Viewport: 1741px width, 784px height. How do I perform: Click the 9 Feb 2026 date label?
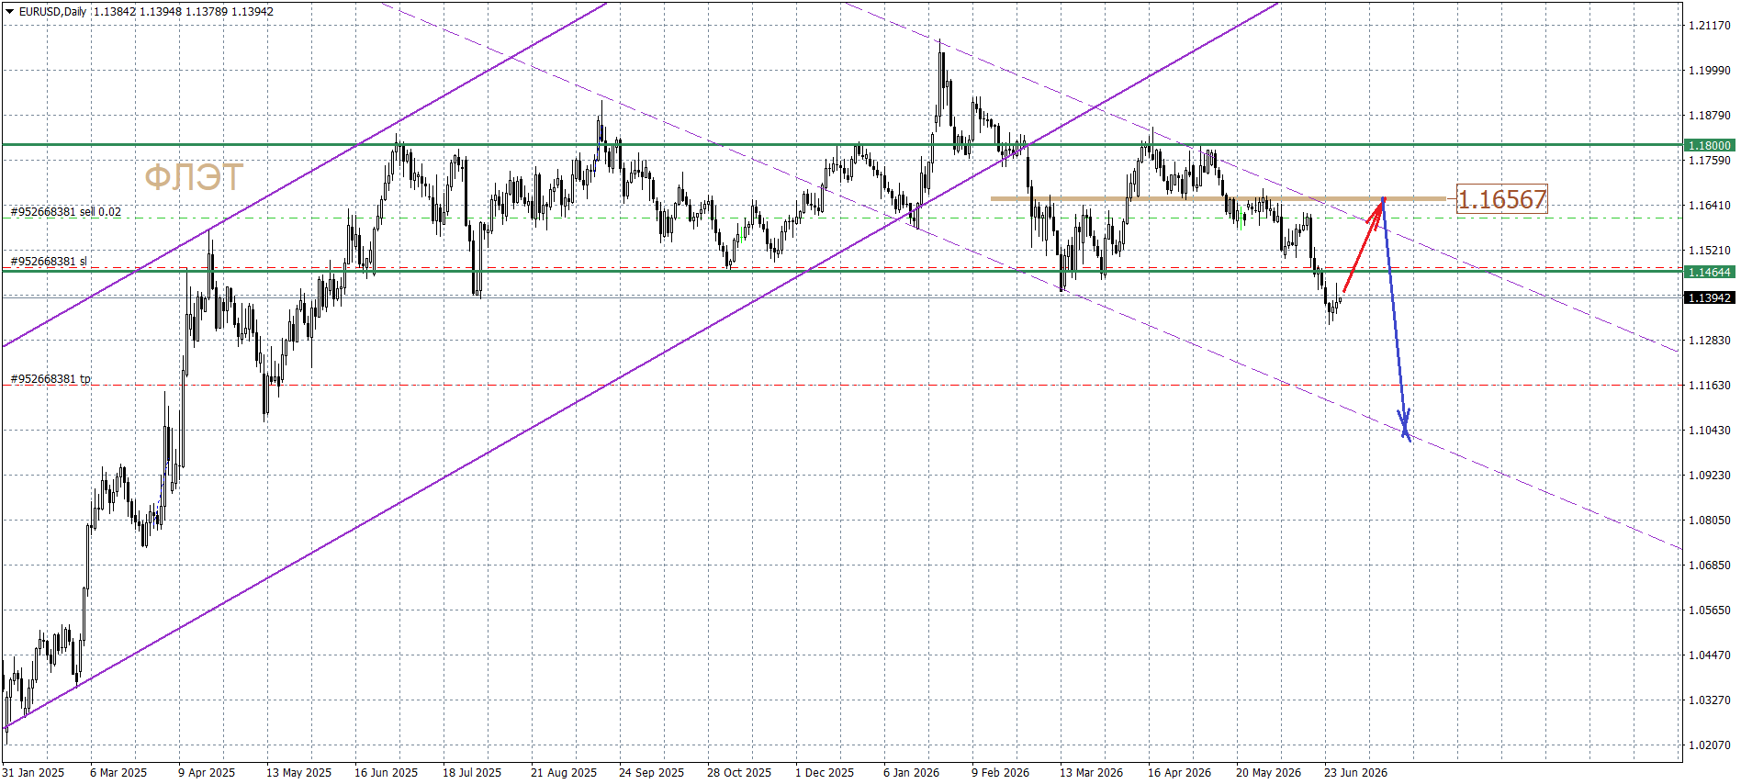pos(1000,773)
